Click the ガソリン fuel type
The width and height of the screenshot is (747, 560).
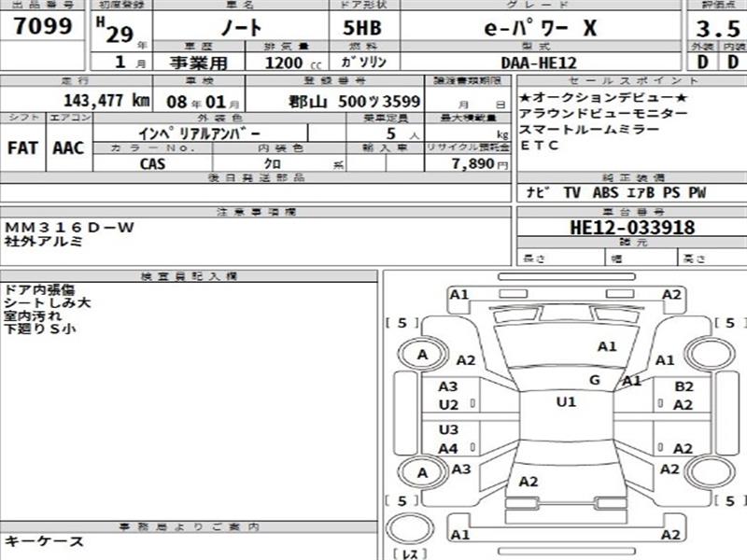[364, 62]
